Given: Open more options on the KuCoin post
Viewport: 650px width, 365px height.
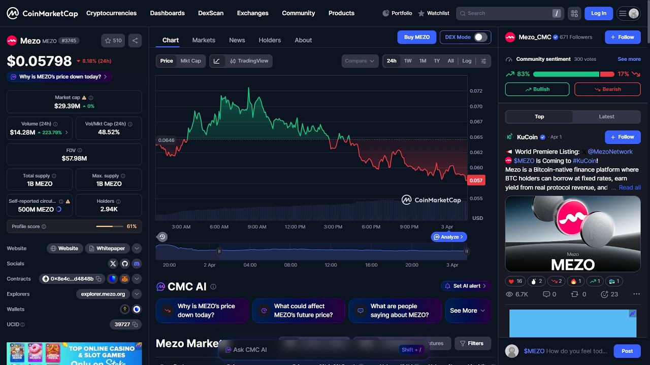Looking at the screenshot, I should [x=636, y=294].
